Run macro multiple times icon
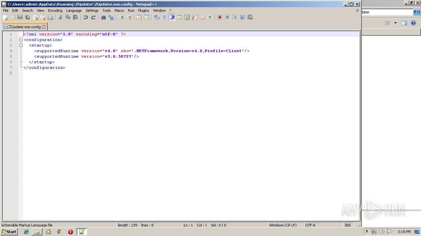This screenshot has width=421, height=236. click(243, 17)
